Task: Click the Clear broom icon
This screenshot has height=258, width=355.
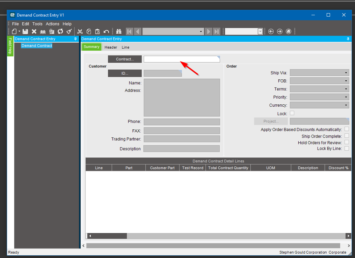Action: 69,31
